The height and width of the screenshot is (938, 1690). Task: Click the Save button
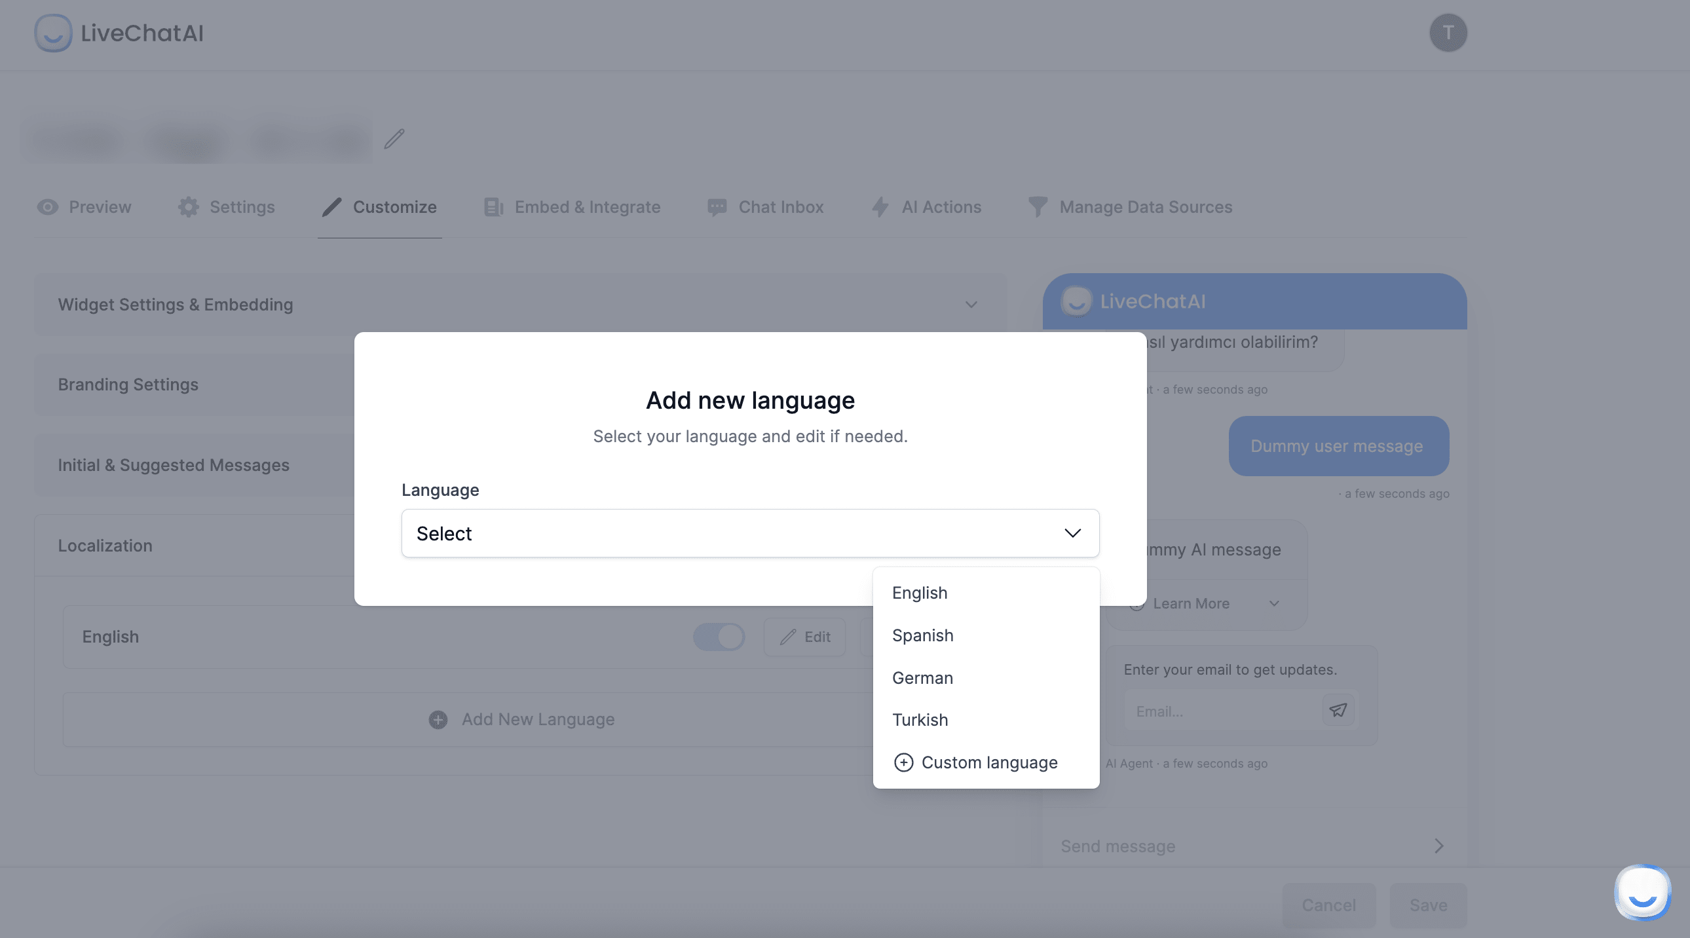point(1428,906)
